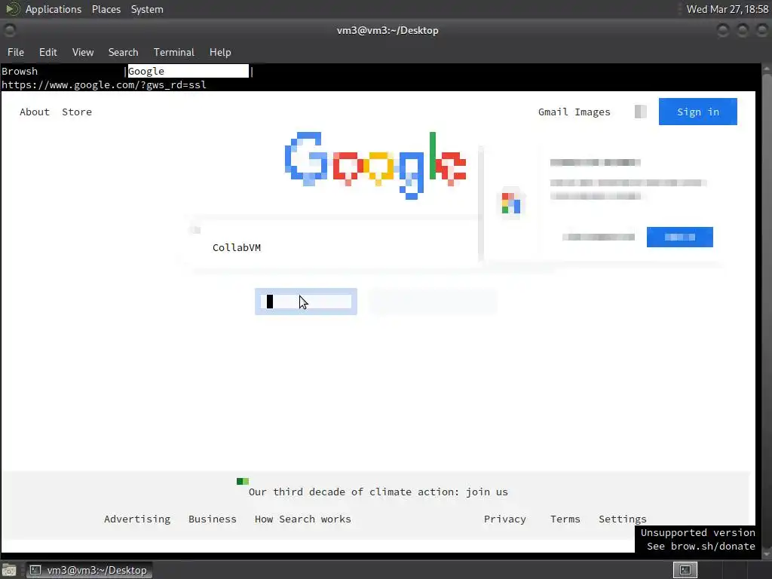
Task: Click the Browsh Google tab
Action: [188, 71]
